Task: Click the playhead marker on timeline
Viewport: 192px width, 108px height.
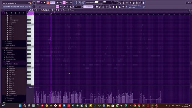Action: click(x=51, y=14)
